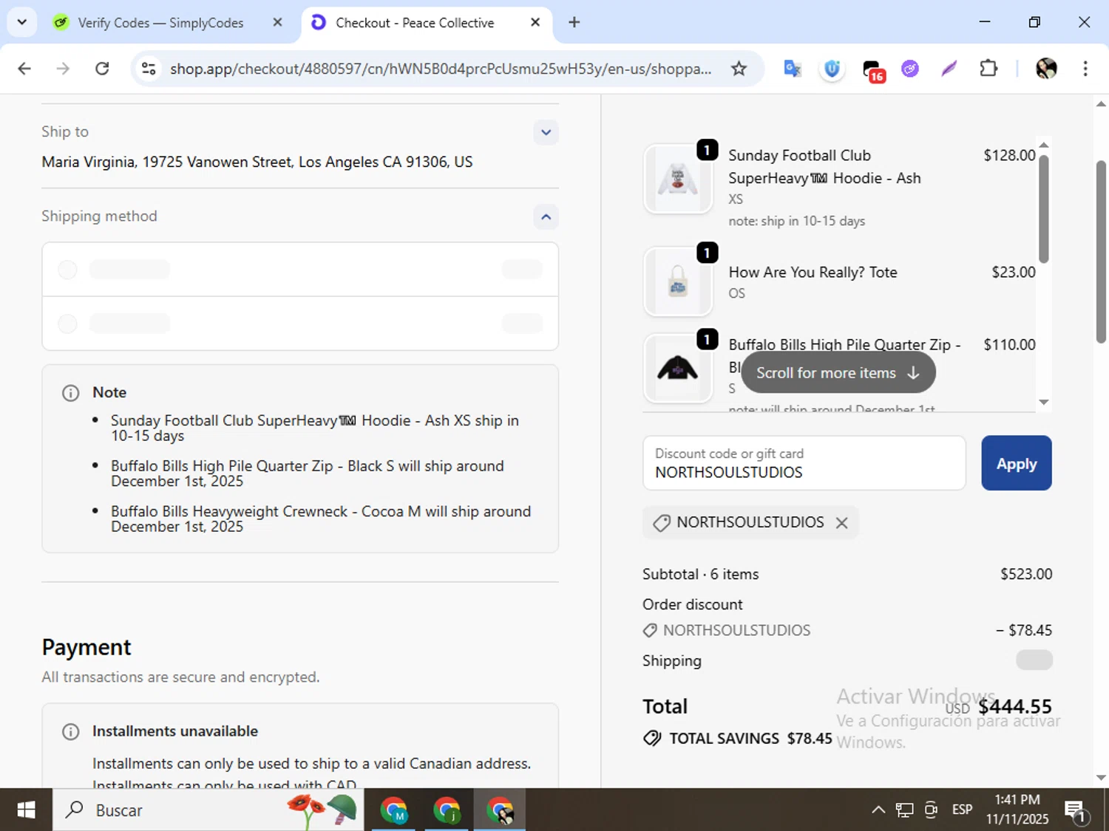Click the Subtotal · 6 items label
The image size is (1109, 831).
point(701,575)
